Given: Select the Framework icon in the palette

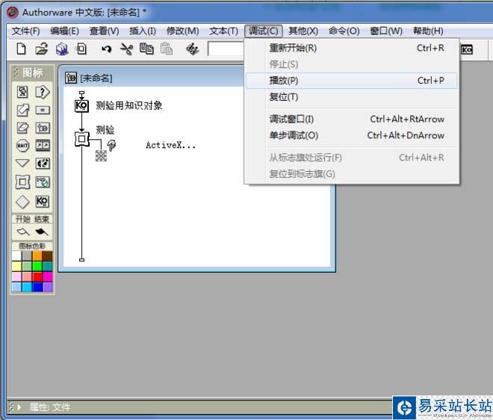Looking at the screenshot, I should click(x=22, y=182).
